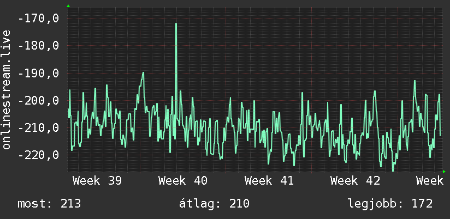Click the -220,0 y-axis label
The width and height of the screenshot is (450, 219).
click(x=38, y=155)
